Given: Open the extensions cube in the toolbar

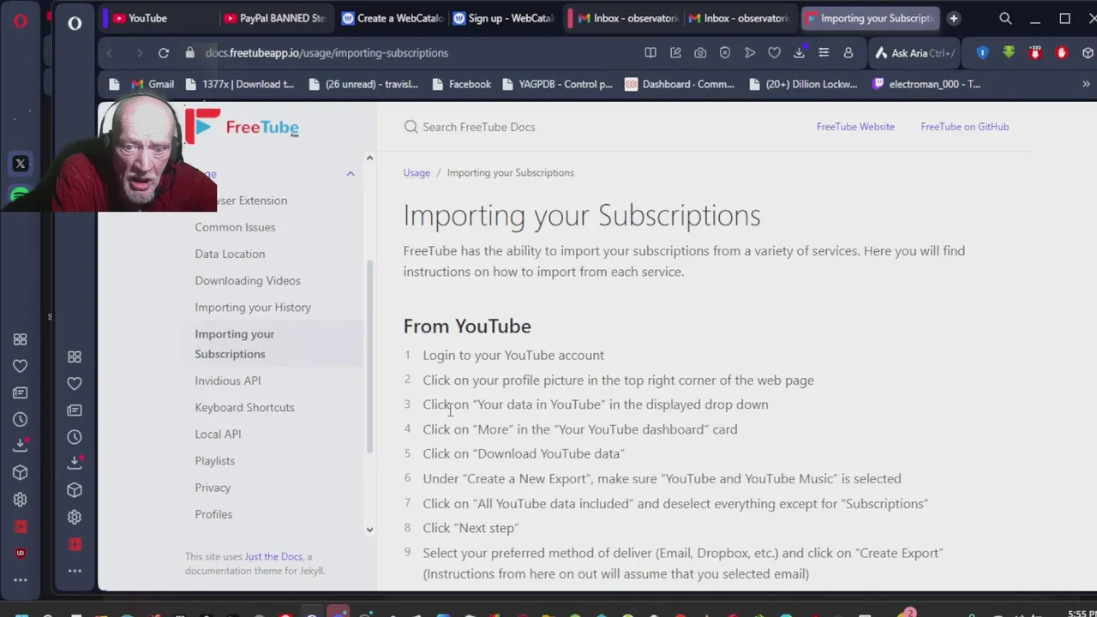Looking at the screenshot, I should (1088, 53).
